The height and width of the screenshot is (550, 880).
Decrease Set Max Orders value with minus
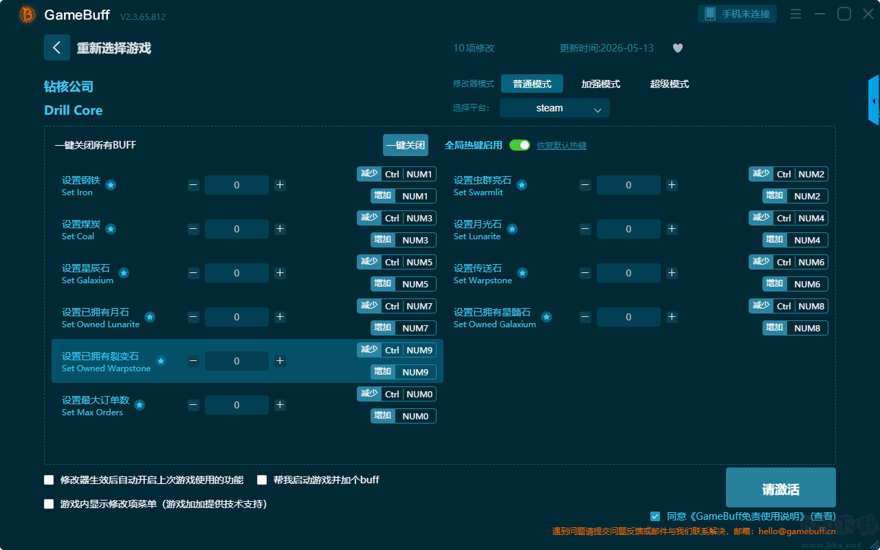point(193,405)
